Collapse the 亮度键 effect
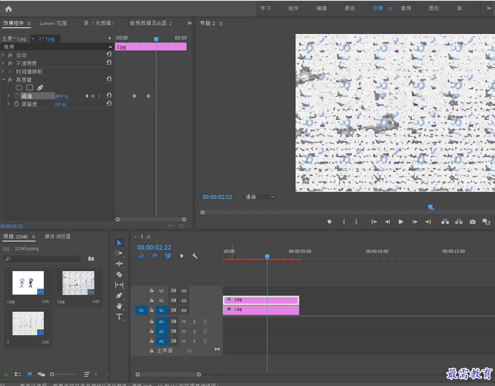Image resolution: width=495 pixels, height=386 pixels. coord(4,79)
